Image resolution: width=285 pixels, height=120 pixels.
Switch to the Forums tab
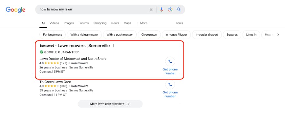[x=84, y=23]
